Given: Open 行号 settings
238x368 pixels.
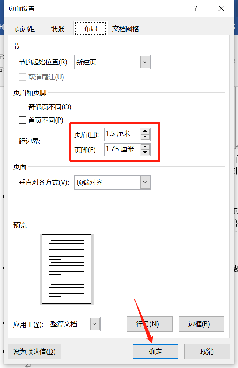Looking at the screenshot, I should [150, 324].
